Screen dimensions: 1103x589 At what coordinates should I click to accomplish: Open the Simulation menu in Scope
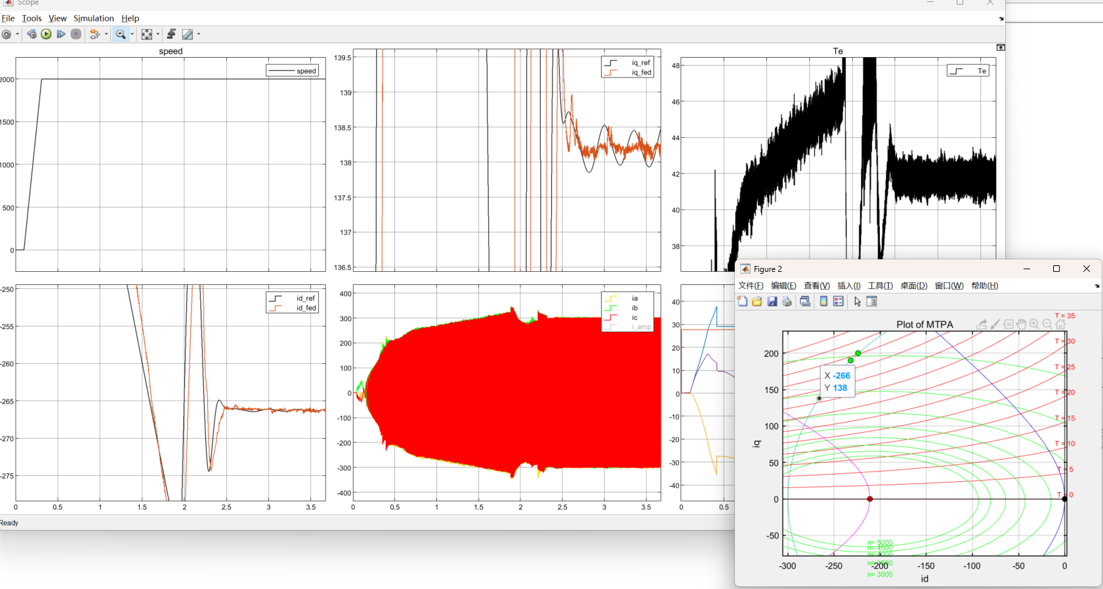[94, 18]
